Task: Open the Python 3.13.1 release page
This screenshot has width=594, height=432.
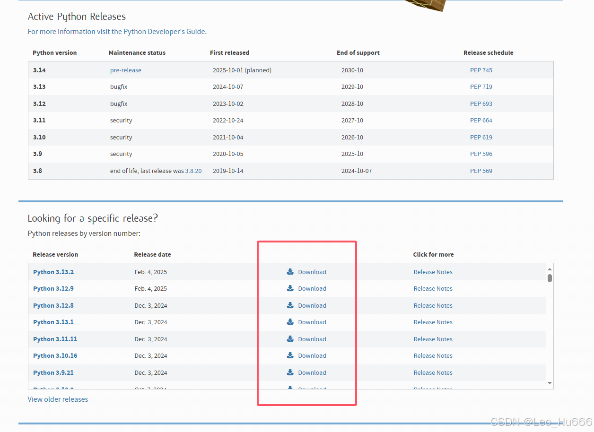Action: (53, 322)
